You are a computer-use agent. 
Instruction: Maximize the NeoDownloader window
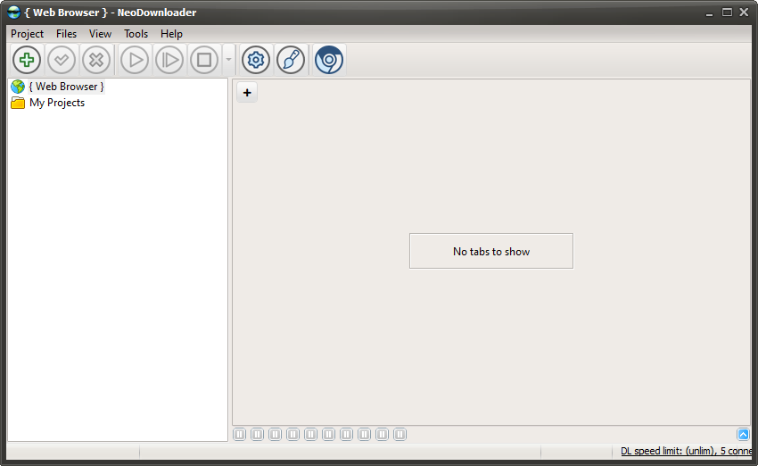click(x=727, y=12)
